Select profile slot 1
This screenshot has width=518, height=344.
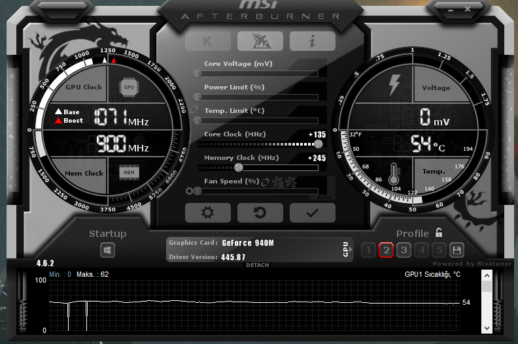point(369,251)
